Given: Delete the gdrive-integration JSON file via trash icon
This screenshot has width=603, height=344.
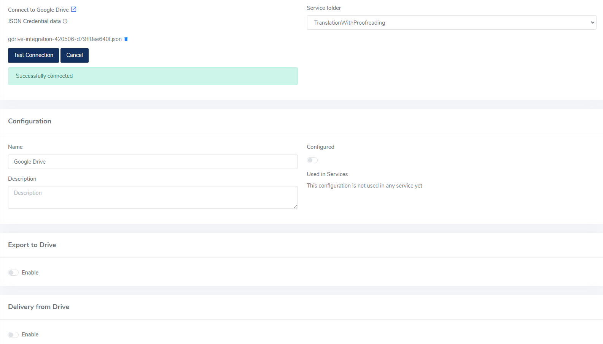Looking at the screenshot, I should tap(126, 39).
